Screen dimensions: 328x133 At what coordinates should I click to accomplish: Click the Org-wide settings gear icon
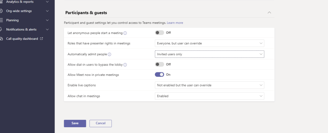[1, 11]
